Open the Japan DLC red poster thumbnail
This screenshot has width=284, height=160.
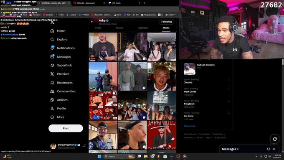pyautogui.click(x=162, y=135)
